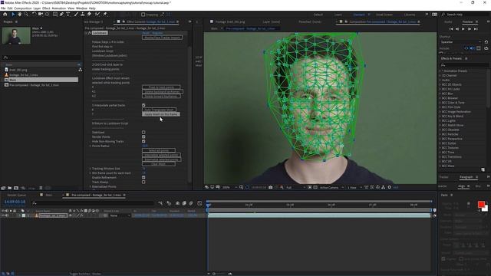Click the Clear Mesh button
The height and width of the screenshot is (276, 491).
[x=159, y=164]
